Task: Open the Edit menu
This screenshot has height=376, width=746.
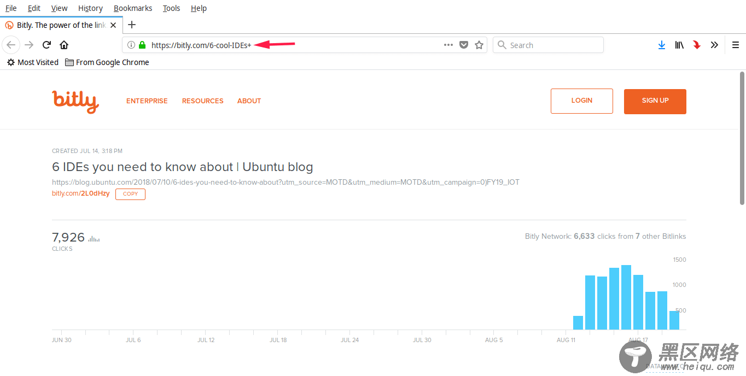Action: coord(34,8)
